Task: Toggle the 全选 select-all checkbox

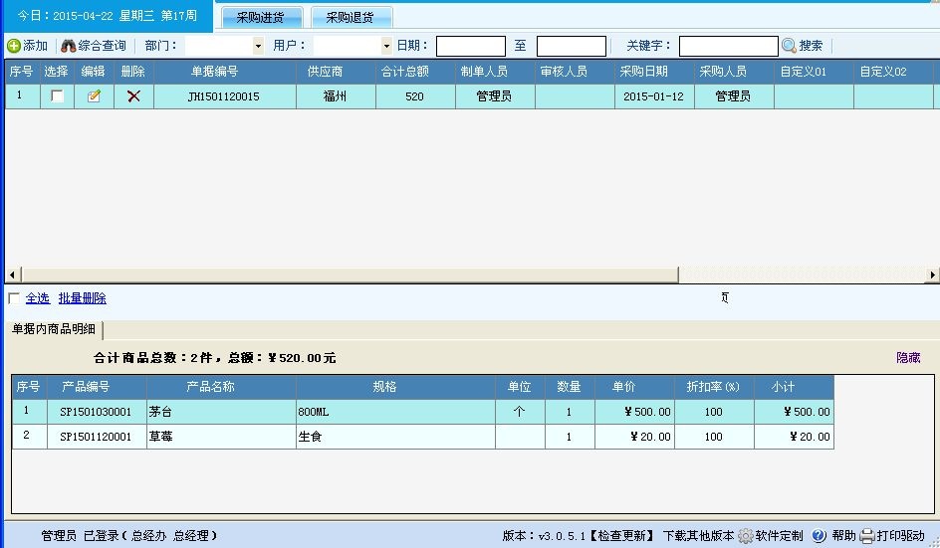Action: point(14,297)
